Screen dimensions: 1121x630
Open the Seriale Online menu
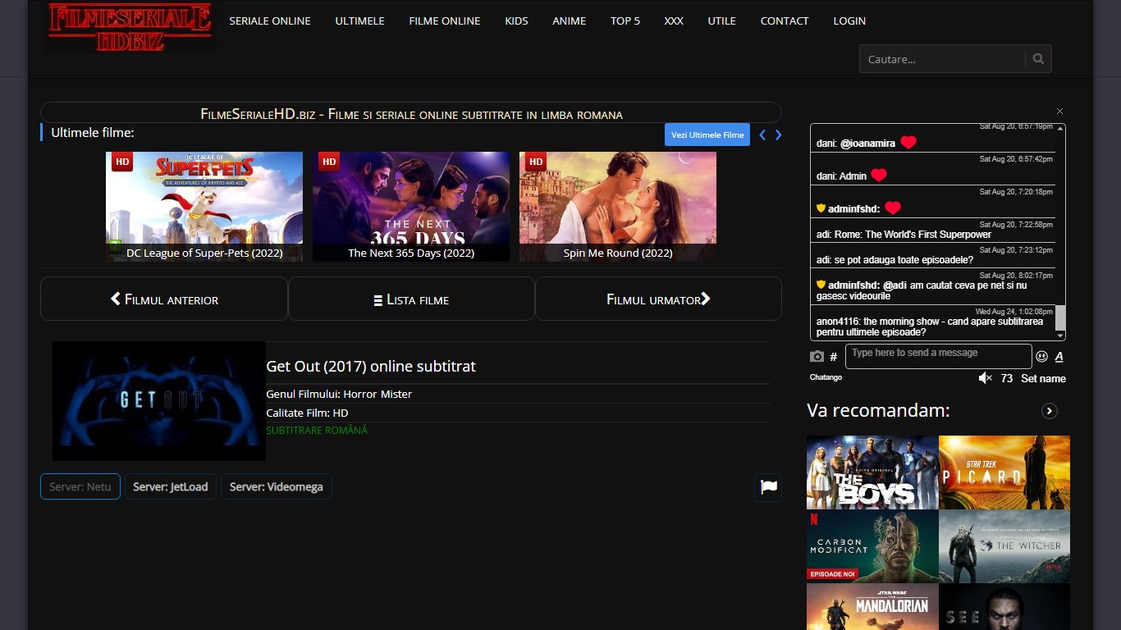tap(270, 21)
